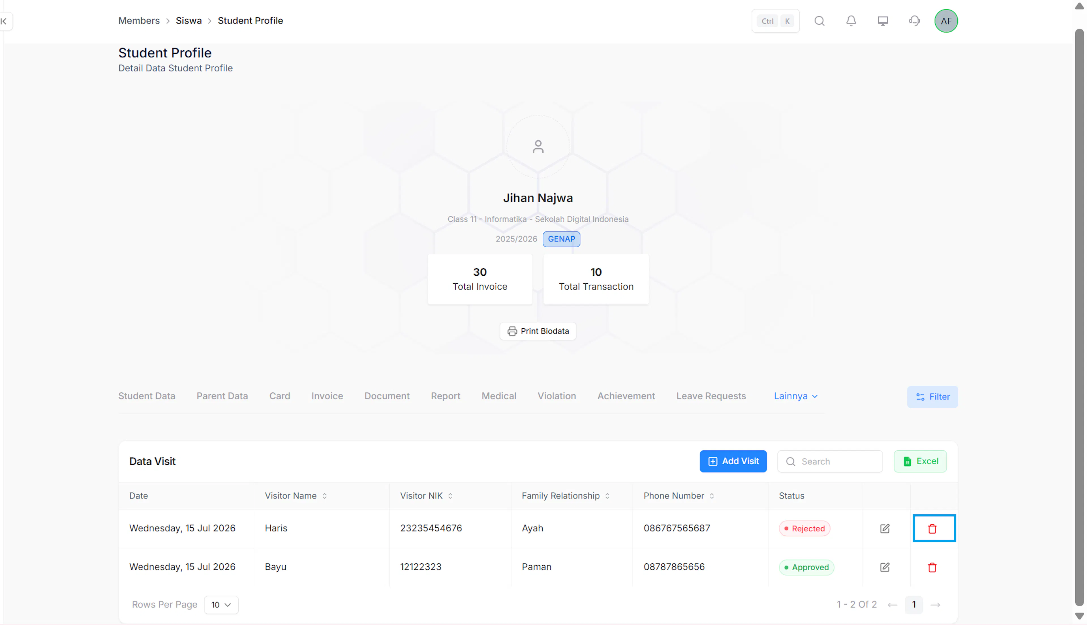Click the Student Profile breadcrumb
Image resolution: width=1087 pixels, height=625 pixels.
point(250,21)
